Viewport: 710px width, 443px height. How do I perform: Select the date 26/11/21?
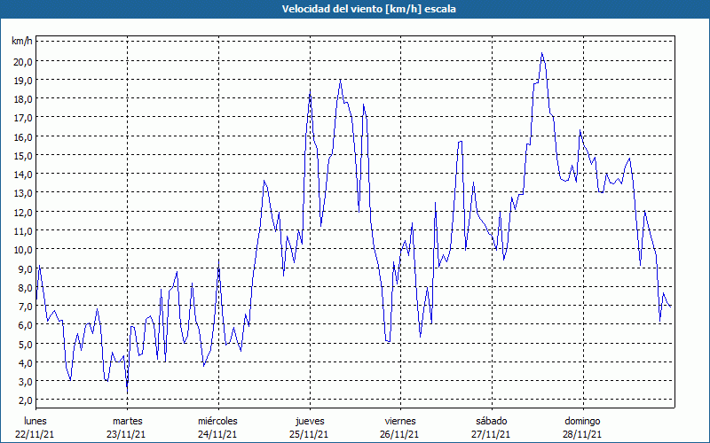tap(399, 434)
